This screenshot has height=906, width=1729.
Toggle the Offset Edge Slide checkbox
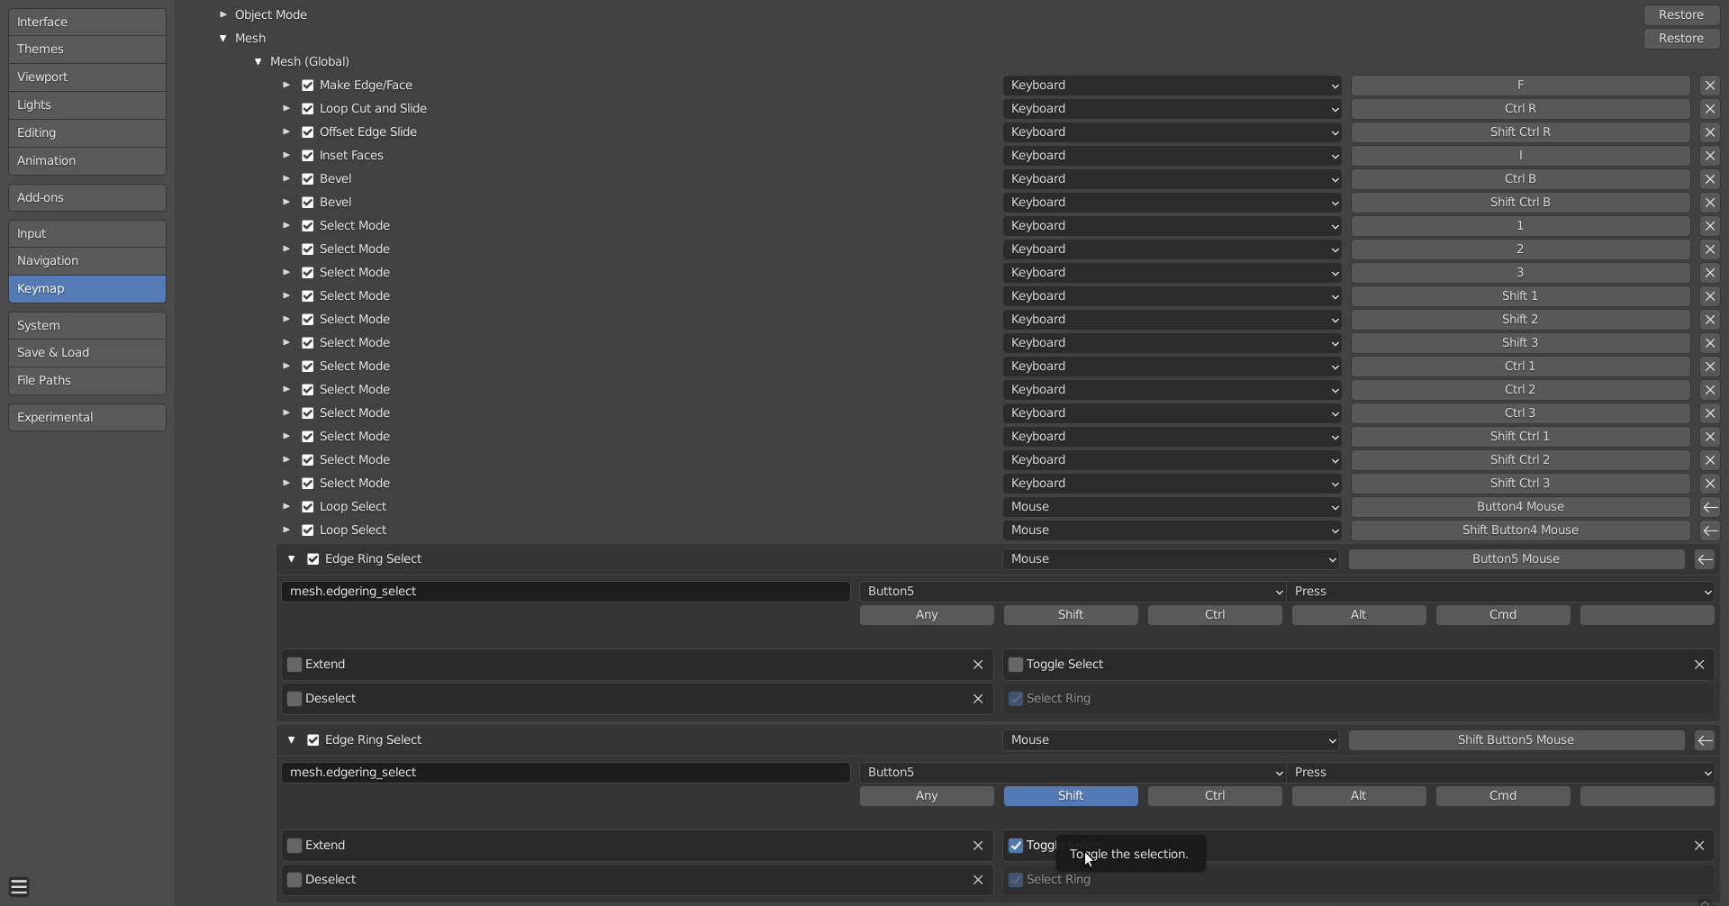coord(308,132)
